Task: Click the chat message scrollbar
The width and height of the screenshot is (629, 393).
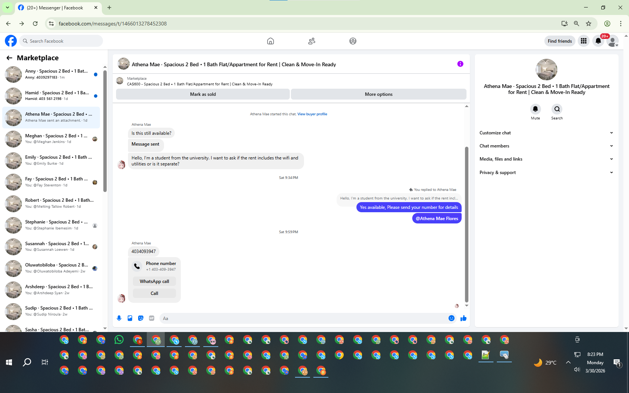Action: (467, 225)
